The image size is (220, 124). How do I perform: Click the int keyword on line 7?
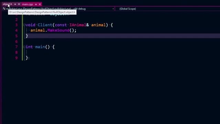(29, 47)
